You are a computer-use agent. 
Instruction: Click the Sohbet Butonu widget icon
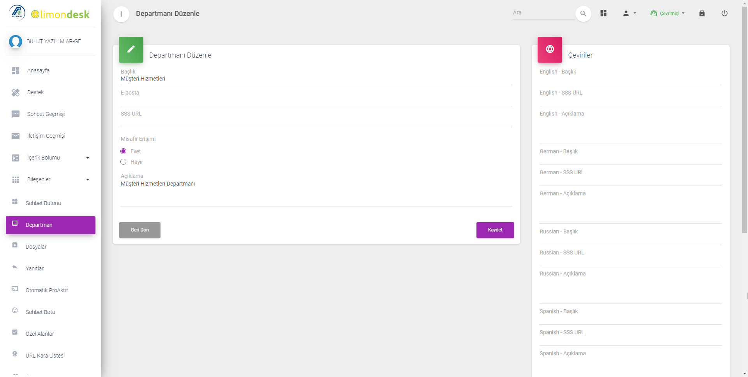[x=15, y=202]
